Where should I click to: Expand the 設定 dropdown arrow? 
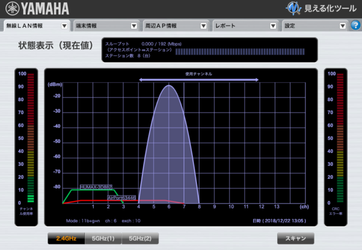click(x=342, y=26)
